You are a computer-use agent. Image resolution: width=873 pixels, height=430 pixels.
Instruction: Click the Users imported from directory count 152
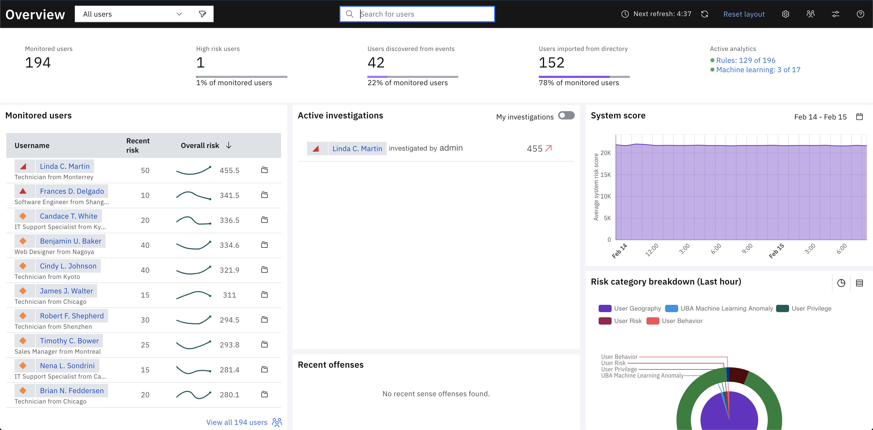tap(551, 63)
